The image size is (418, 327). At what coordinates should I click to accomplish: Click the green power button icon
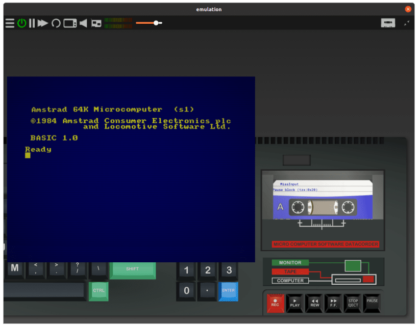22,23
